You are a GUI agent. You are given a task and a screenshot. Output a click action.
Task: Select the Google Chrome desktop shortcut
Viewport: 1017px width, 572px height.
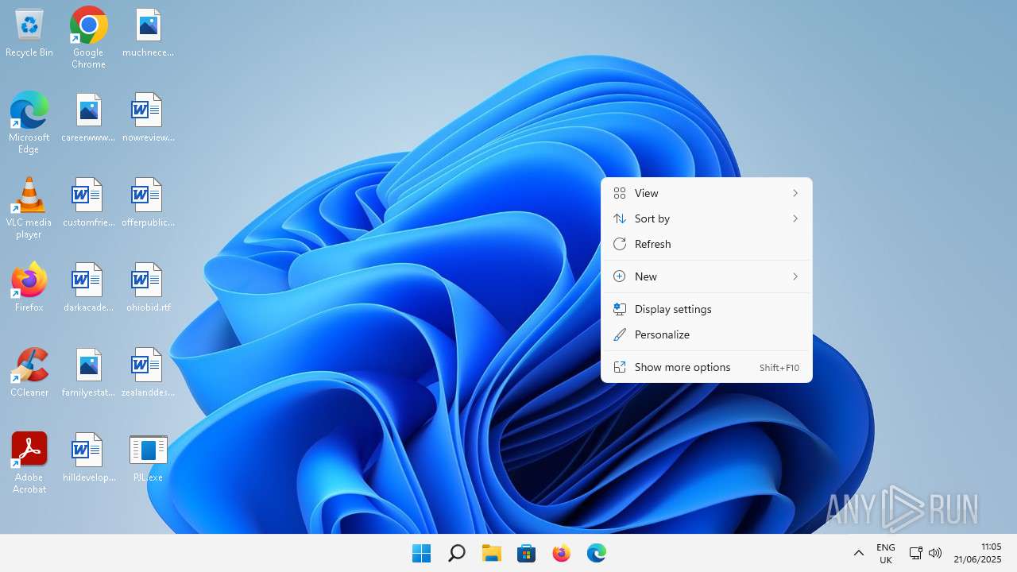point(88,37)
